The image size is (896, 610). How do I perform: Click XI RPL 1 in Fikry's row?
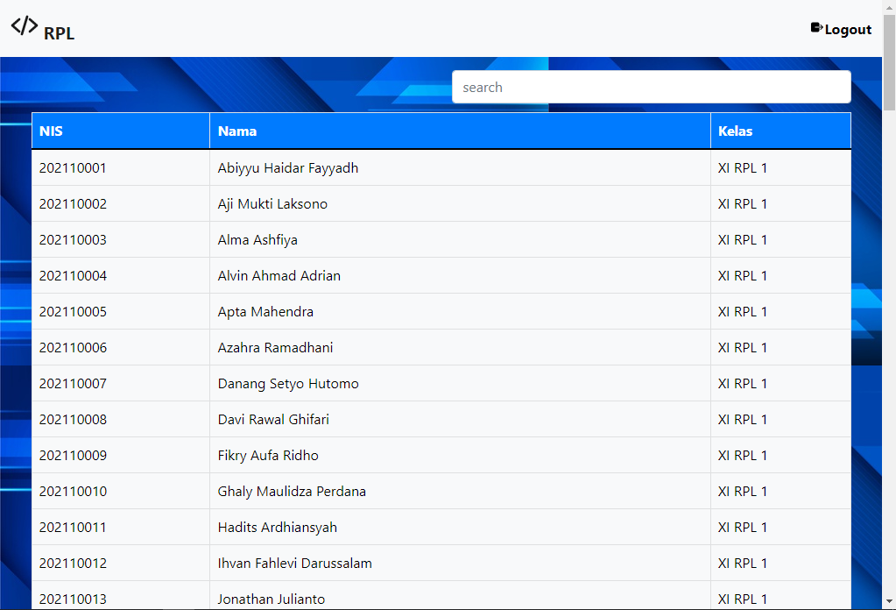[742, 457]
